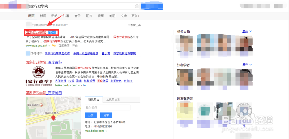Screen dimensions: 289x139
Task: Open the 百度快照 cached page link
Action: pyautogui.click(x=64, y=46)
